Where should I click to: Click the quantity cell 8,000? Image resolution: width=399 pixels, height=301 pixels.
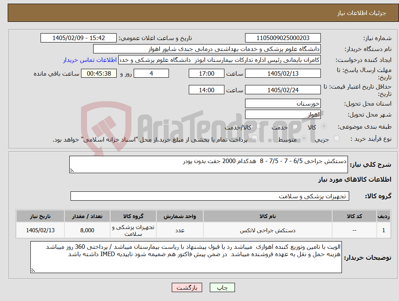87,230
